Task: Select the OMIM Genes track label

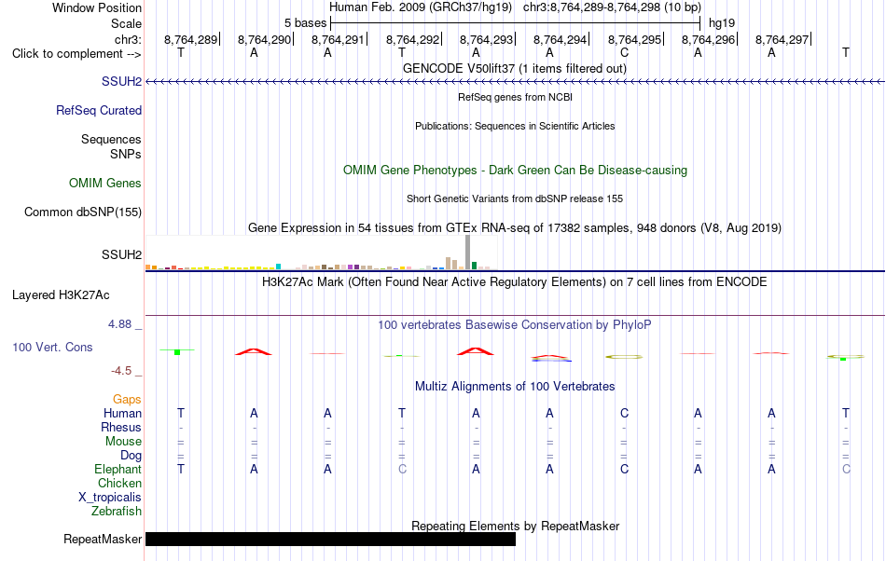Action: 105,184
